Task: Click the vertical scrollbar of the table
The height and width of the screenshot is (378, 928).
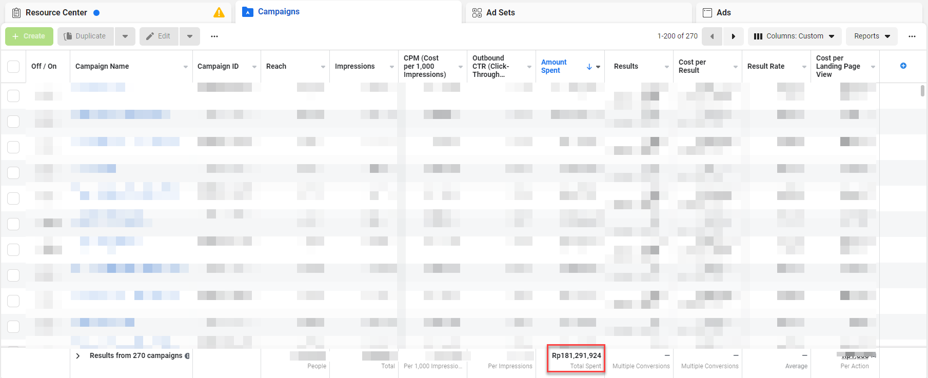Action: 922,91
